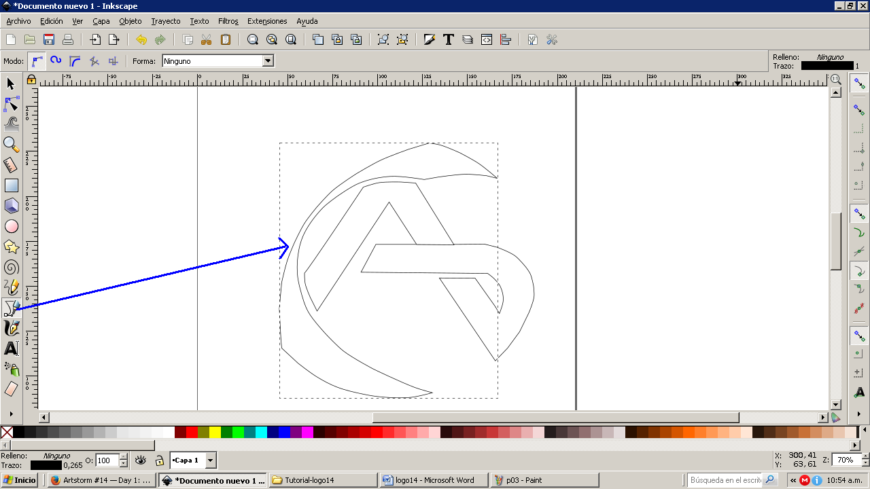Open the Trayecto menu
This screenshot has height=489, width=870.
point(166,21)
